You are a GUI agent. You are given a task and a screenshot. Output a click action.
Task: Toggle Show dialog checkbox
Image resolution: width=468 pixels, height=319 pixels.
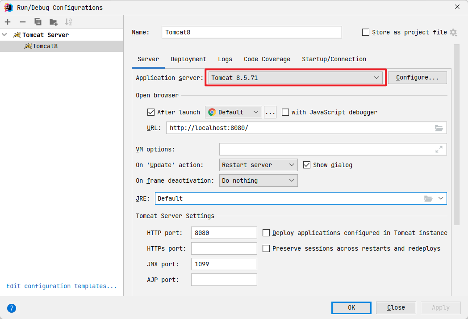(307, 165)
